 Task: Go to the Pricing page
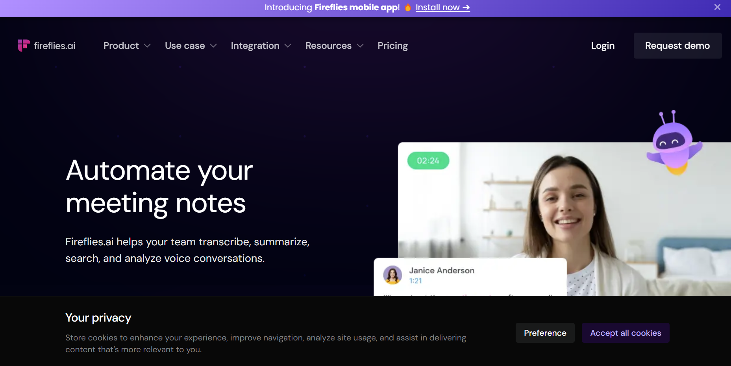[x=392, y=46]
